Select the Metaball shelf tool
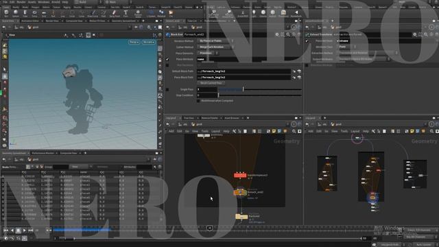 pyautogui.click(x=161, y=13)
